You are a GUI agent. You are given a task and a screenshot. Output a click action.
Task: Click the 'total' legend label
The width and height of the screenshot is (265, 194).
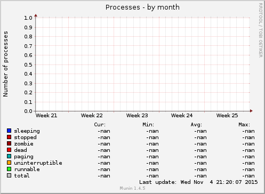[22, 176]
